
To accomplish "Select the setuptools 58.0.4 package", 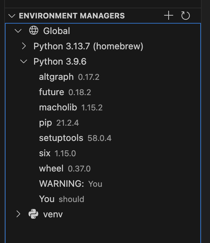I will 103,138.
